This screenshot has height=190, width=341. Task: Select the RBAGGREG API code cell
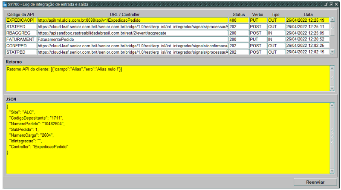pyautogui.click(x=21, y=33)
